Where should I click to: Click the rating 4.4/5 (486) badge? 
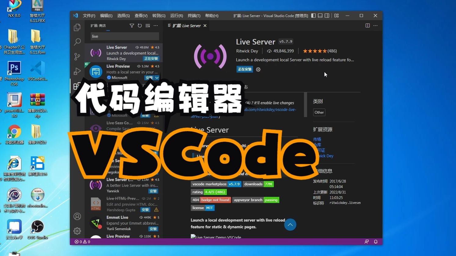click(x=209, y=192)
